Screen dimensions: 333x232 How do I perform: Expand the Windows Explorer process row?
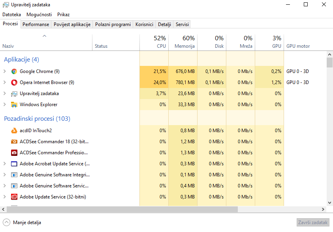click(x=5, y=104)
